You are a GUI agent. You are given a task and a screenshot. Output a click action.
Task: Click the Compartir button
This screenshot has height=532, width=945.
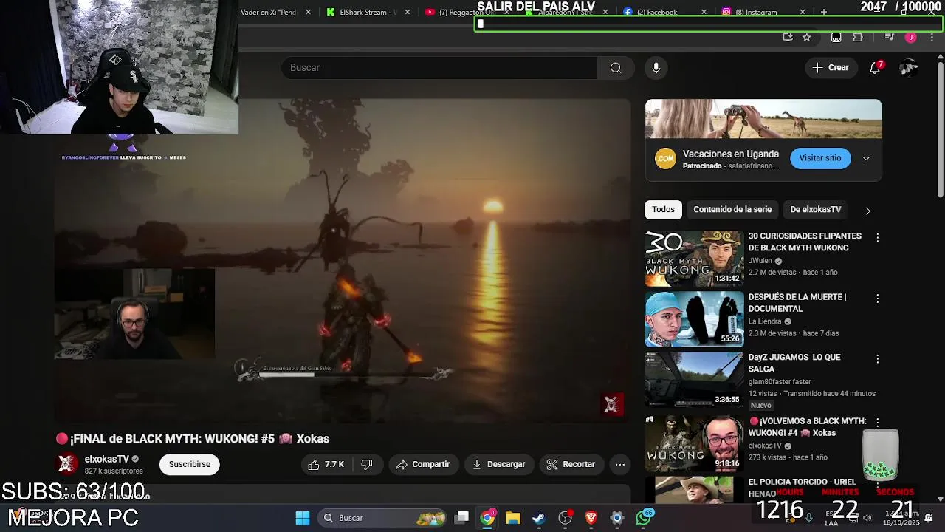pyautogui.click(x=423, y=464)
